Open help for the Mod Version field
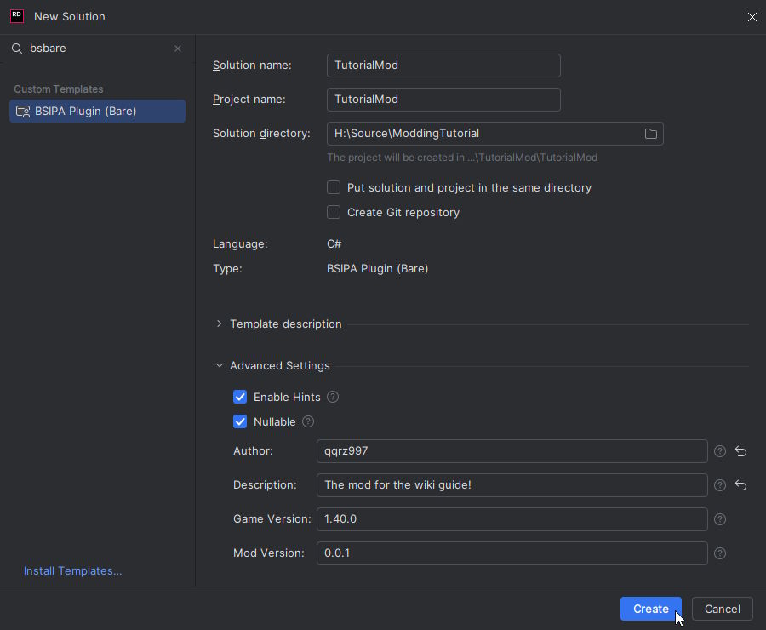This screenshot has width=766, height=630. pos(719,553)
